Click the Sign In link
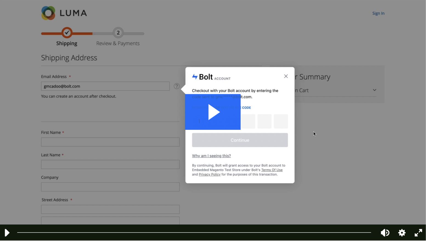The image size is (426, 241). pyautogui.click(x=378, y=13)
